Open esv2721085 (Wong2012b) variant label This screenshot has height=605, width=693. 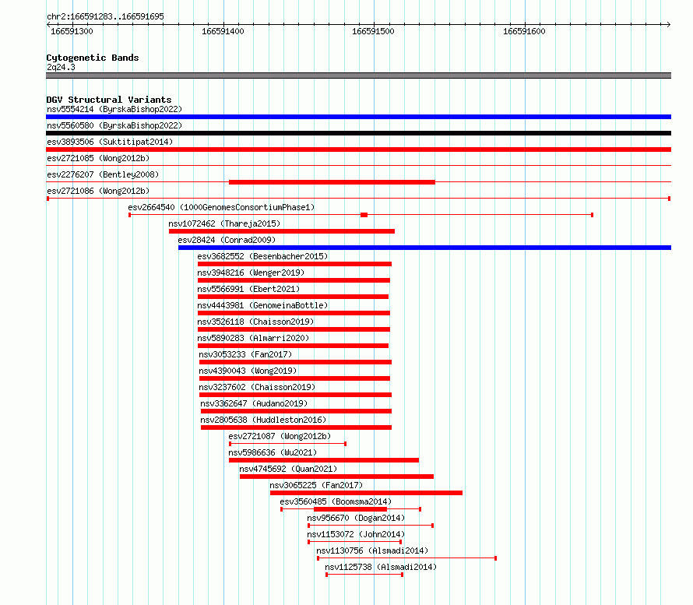[x=98, y=158]
